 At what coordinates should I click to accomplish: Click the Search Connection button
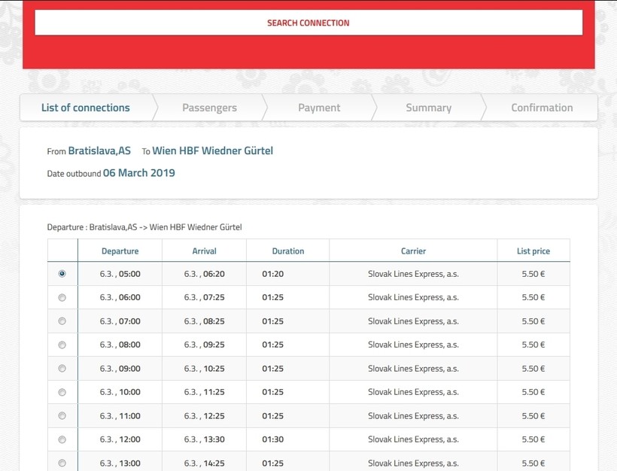pos(308,23)
